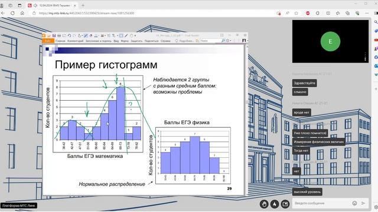Open browser tab actions menu icon
This screenshot has width=378, height=212.
point(19,5)
